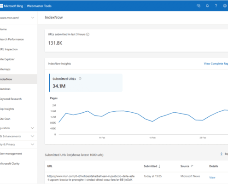Viewport: 228px width, 184px height.
Task: Click the IndexNow Insights heading
Action: tap(59, 63)
